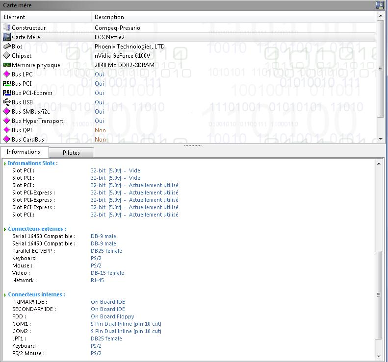The image size is (388, 362).
Task: Click the Bus PCI-Express icon
Action: [x=7, y=93]
